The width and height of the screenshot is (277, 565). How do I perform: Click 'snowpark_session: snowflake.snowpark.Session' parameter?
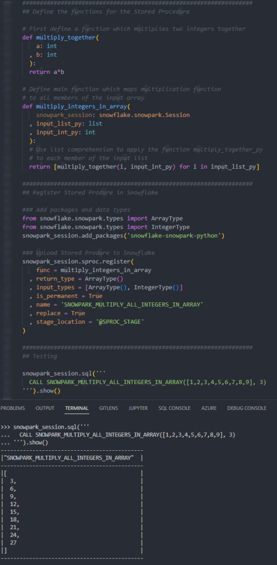pyautogui.click(x=113, y=115)
